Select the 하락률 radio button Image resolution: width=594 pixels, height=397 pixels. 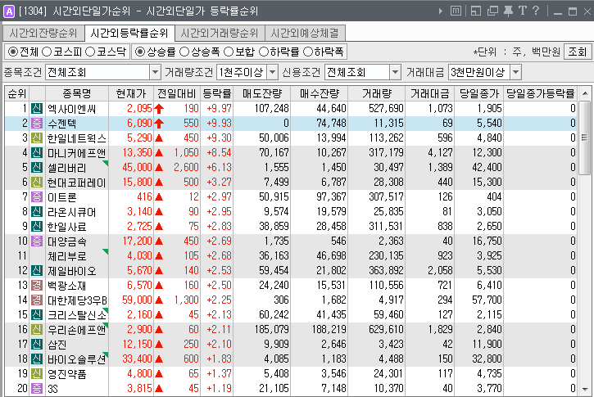264,52
